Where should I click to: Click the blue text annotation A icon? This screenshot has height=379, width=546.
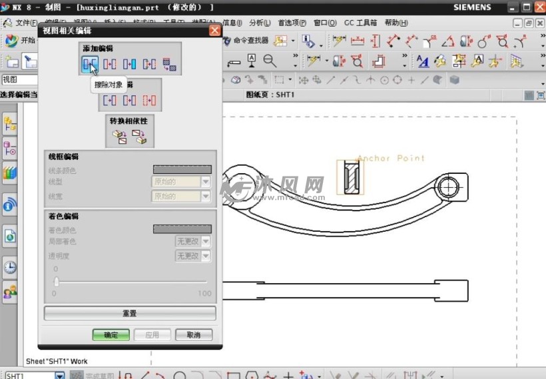[422, 61]
